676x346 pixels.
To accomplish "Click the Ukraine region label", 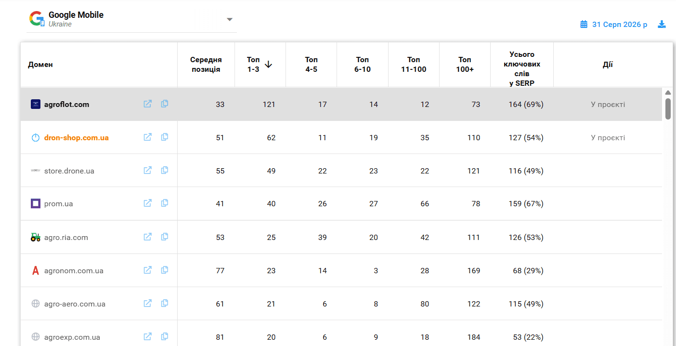I will 60,24.
